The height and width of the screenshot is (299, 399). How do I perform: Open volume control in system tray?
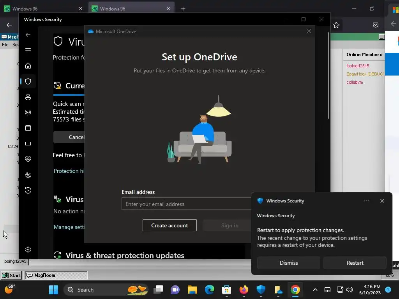pos(350,290)
